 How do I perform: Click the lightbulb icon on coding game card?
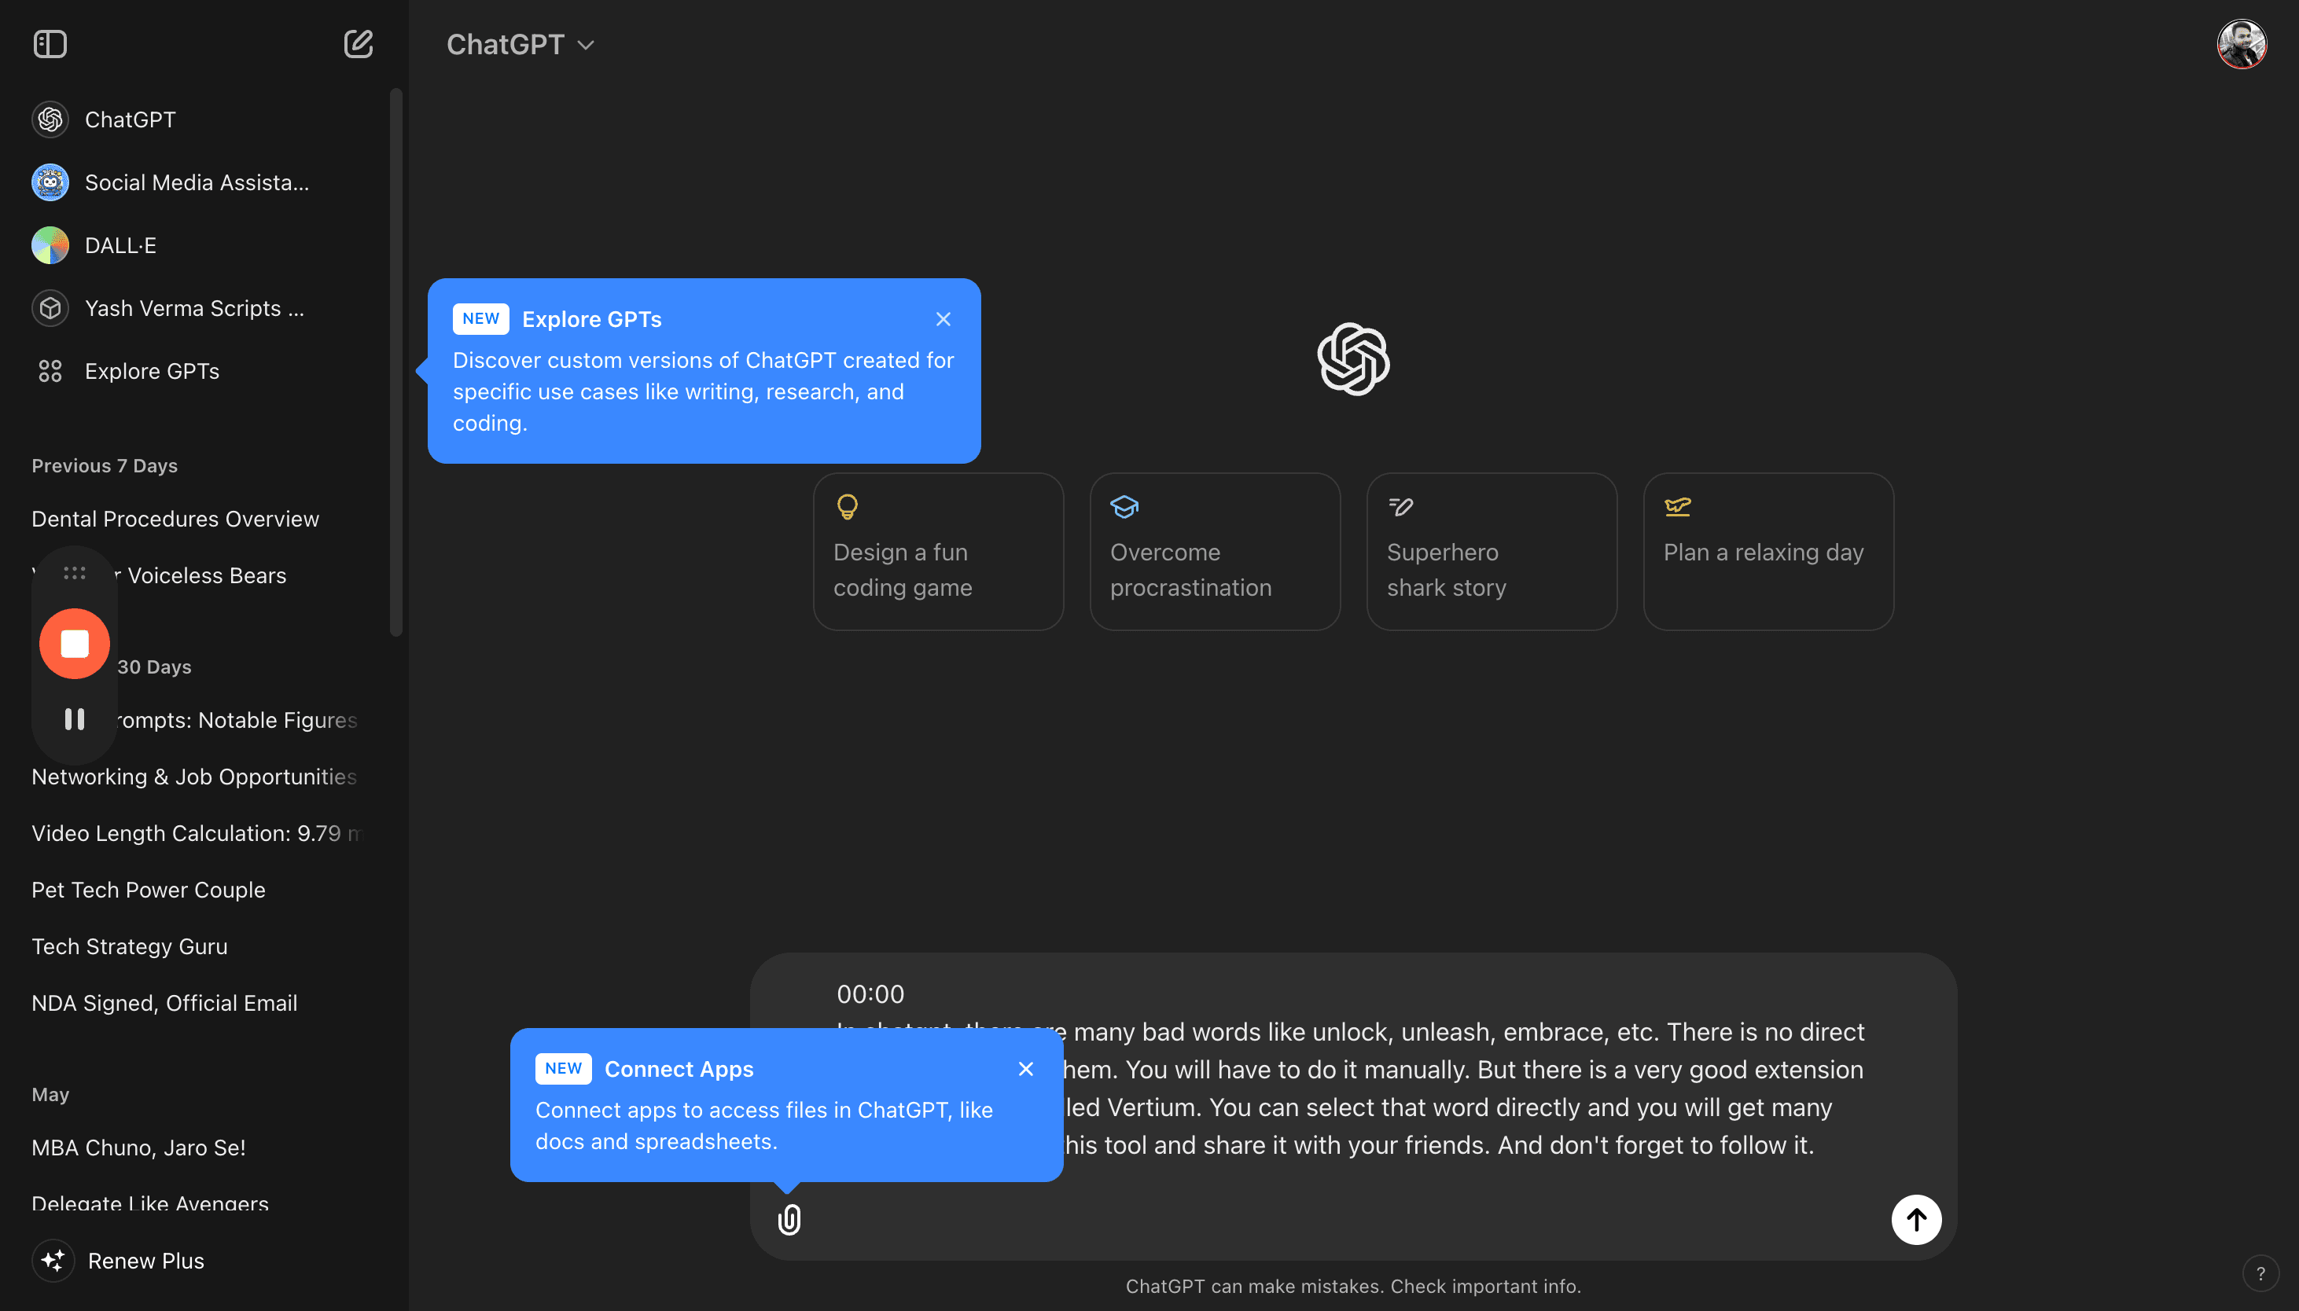[848, 507]
